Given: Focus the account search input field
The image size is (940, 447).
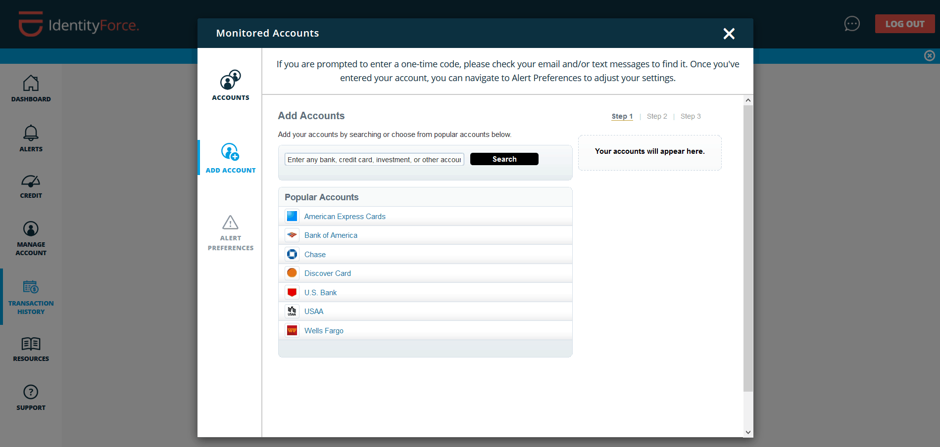Looking at the screenshot, I should click(x=374, y=159).
